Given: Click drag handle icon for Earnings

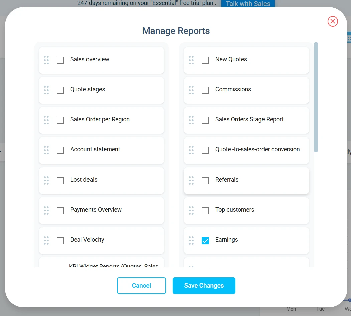Looking at the screenshot, I should [x=191, y=240].
